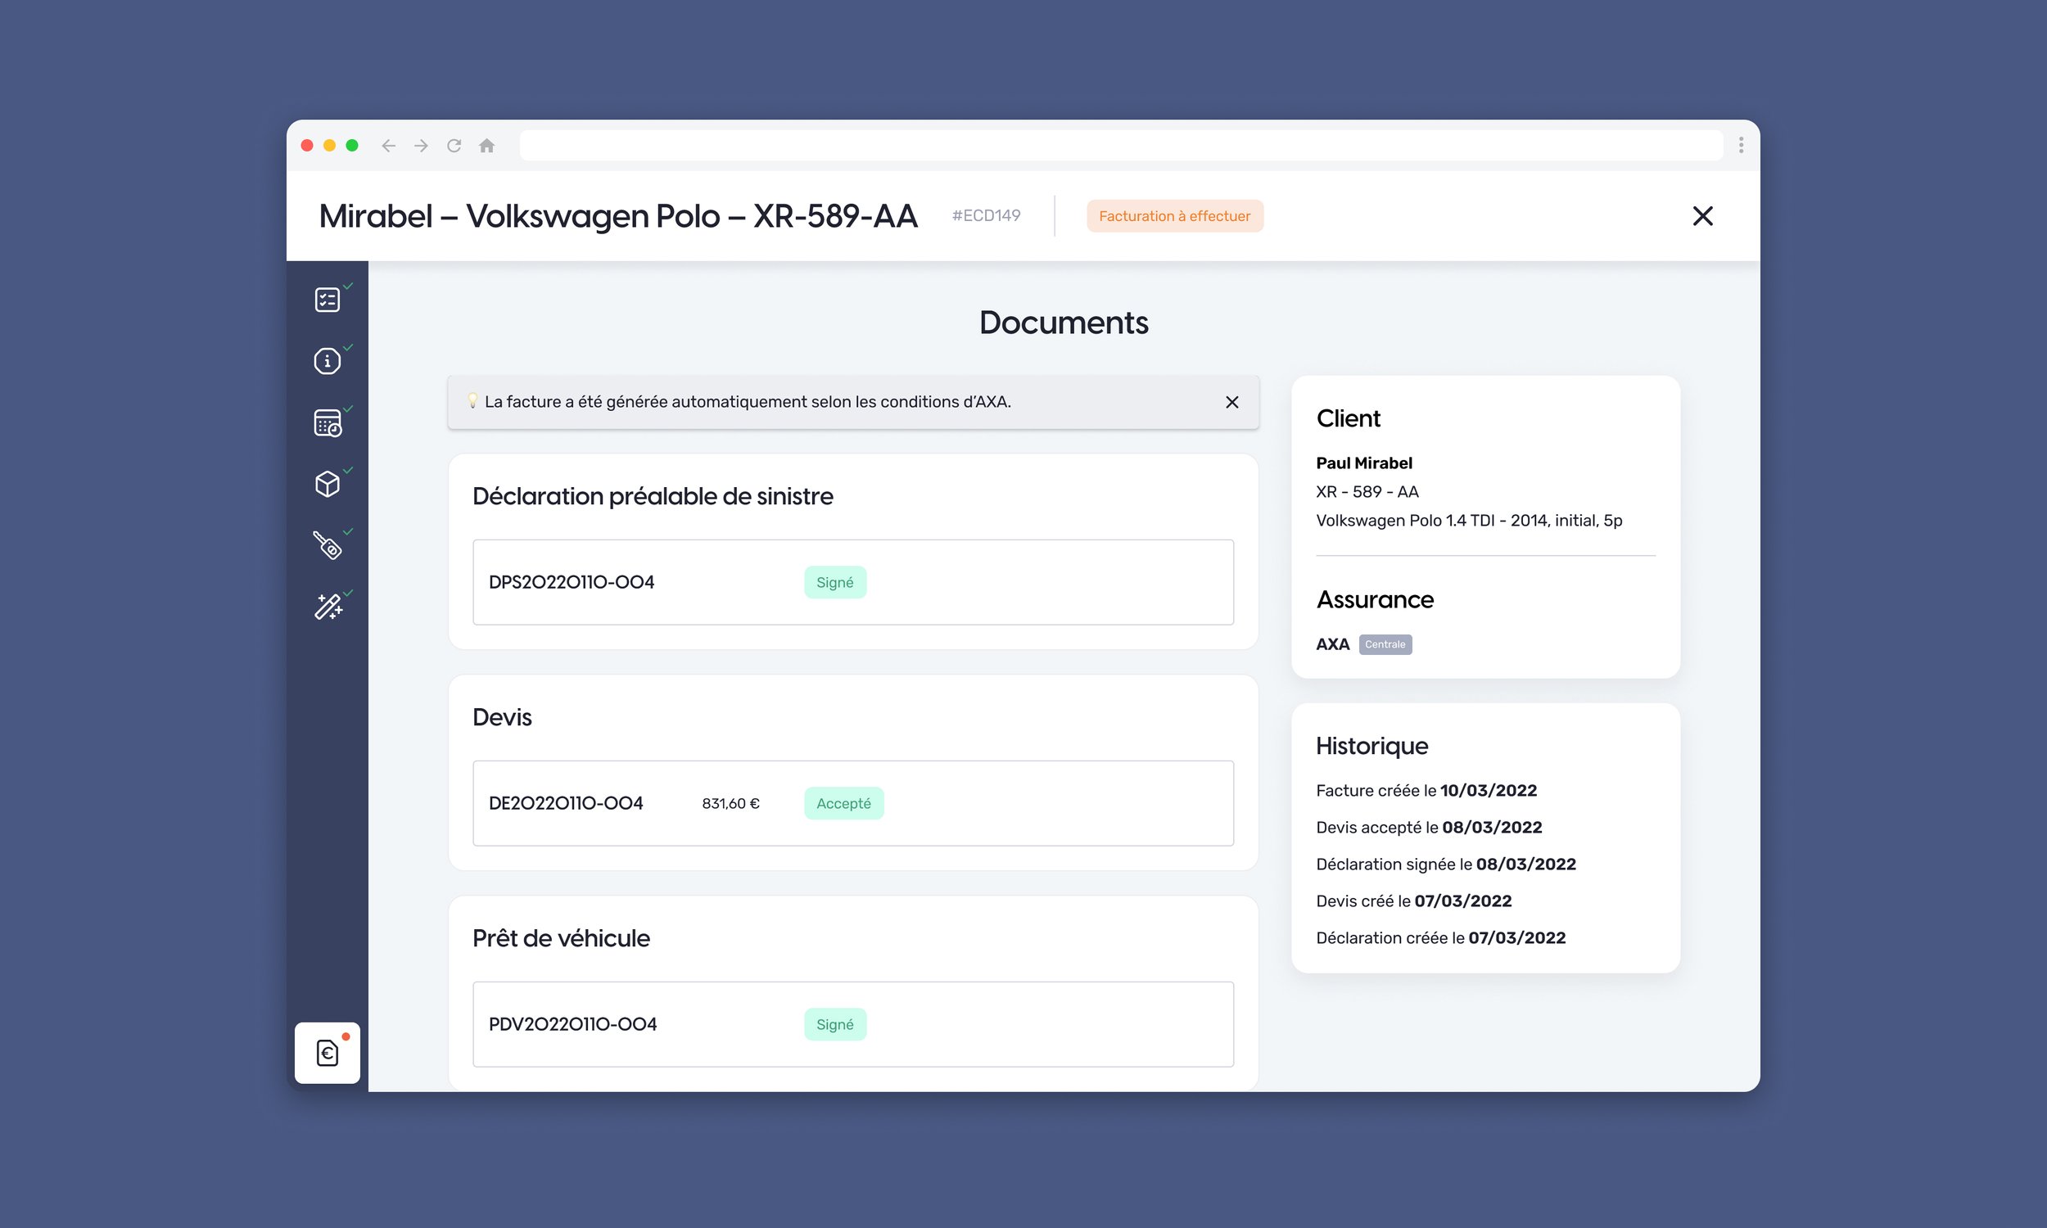The image size is (2047, 1228).
Task: Click the plate XR - 589 - AA
Action: click(1367, 492)
